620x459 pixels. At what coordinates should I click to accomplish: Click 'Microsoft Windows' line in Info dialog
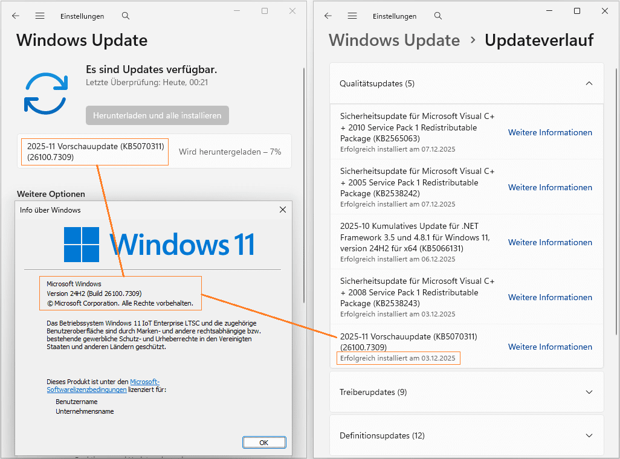click(74, 284)
